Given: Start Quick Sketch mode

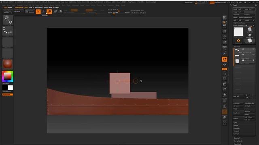Looking at the screenshot, I should (x=30, y=12).
